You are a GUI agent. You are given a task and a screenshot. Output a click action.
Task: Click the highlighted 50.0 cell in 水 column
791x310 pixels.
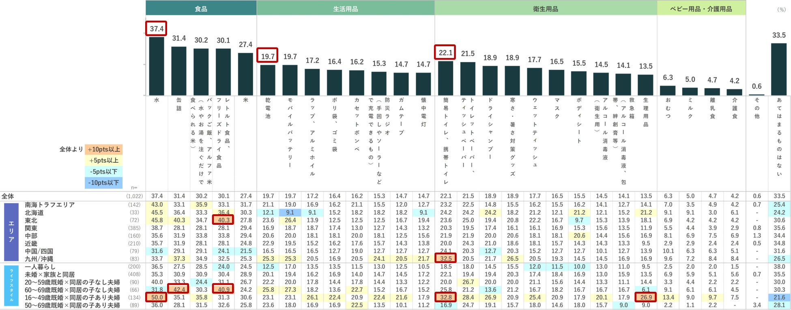(x=157, y=297)
